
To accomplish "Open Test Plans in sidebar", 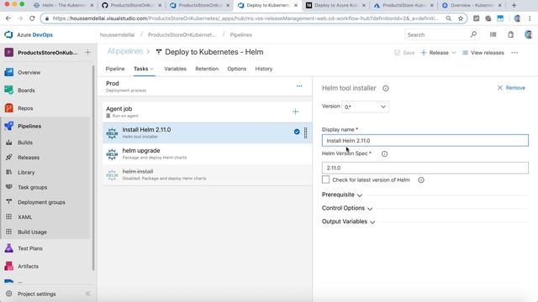I will tap(30, 248).
